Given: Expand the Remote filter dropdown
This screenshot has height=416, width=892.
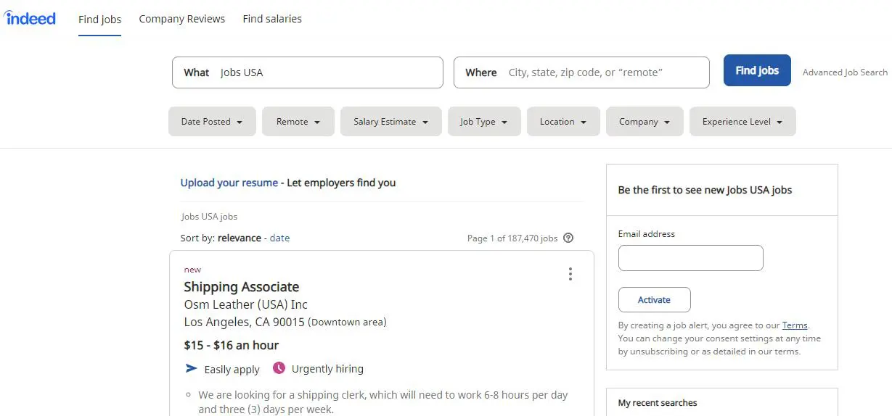Looking at the screenshot, I should coord(298,122).
